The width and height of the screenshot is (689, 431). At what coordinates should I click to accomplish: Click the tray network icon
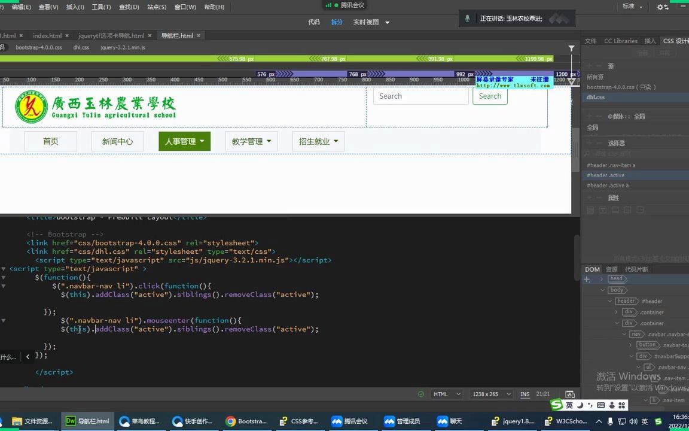pos(622,421)
